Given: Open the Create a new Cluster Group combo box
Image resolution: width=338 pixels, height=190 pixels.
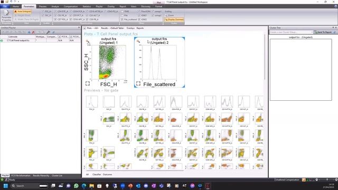Looking at the screenshot, I should point(291,32).
